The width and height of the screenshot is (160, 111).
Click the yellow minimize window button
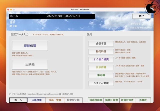[x=11, y=9]
